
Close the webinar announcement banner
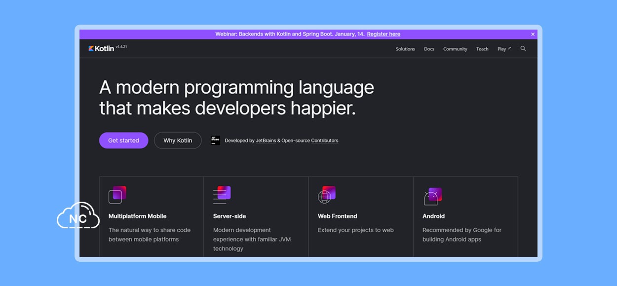533,34
